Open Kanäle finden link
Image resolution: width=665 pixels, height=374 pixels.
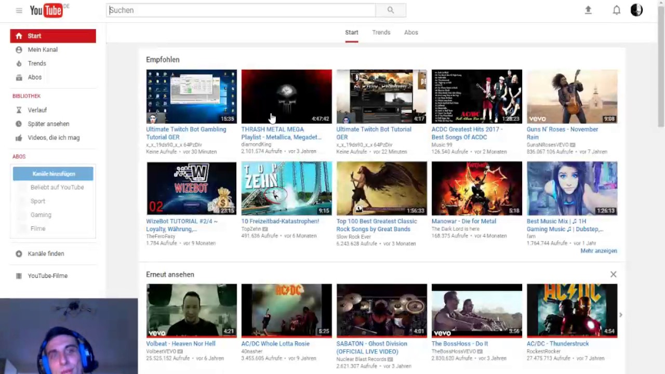coord(46,253)
